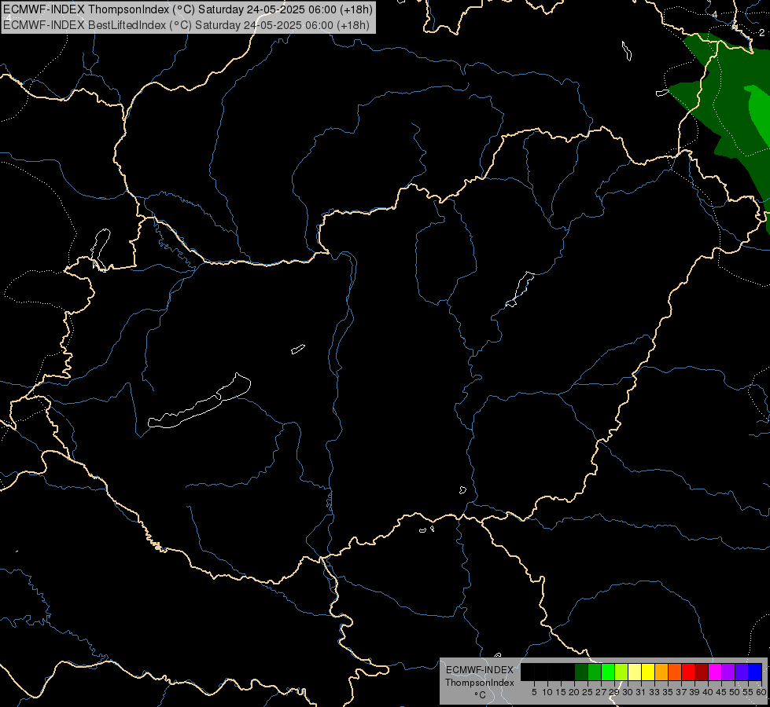Image resolution: width=770 pixels, height=707 pixels.
Task: Click the legend tick label '50'
Action: pos(735,692)
